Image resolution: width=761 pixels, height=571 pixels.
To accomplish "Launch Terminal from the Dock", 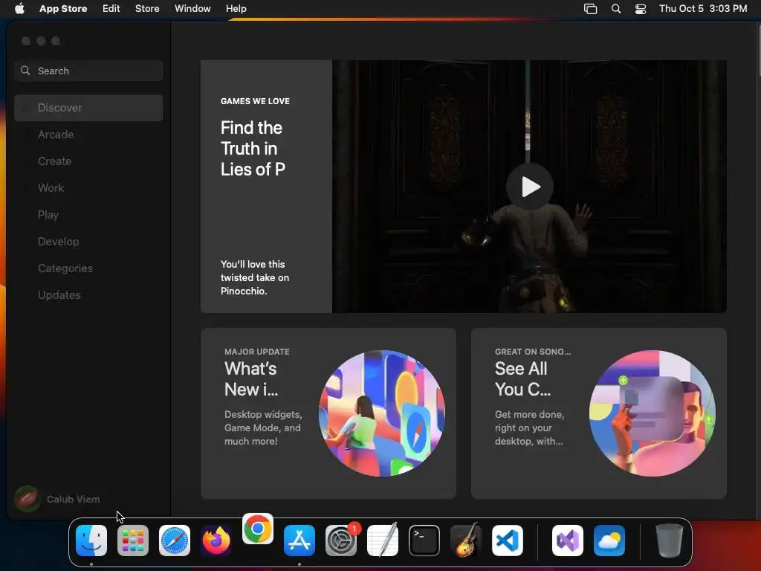I will point(424,541).
